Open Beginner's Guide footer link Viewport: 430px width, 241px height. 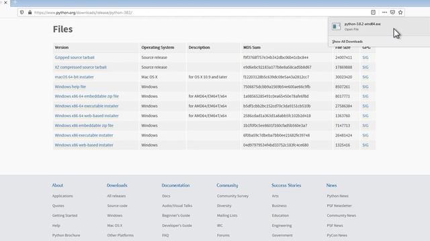tap(176, 216)
